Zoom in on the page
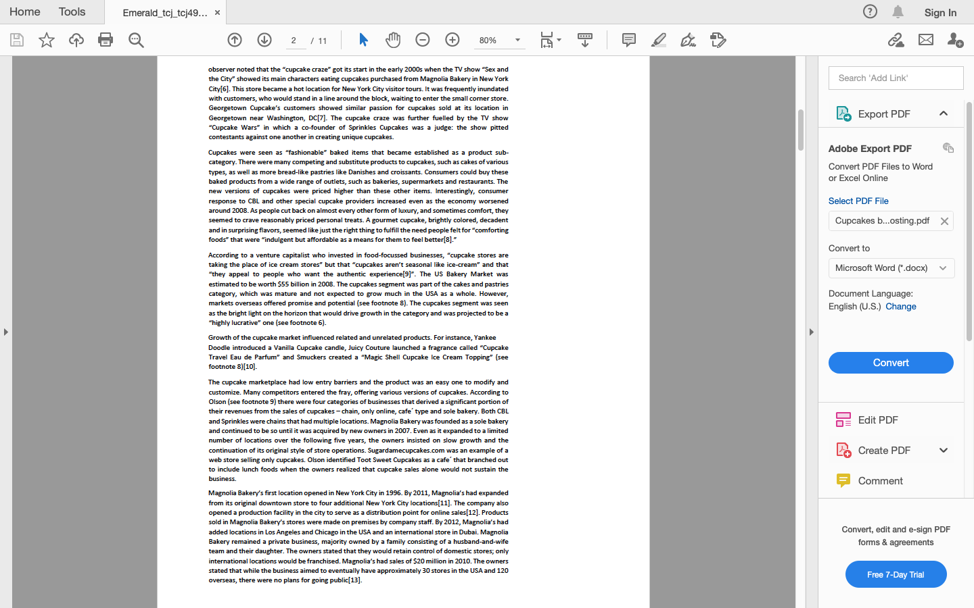 452,40
